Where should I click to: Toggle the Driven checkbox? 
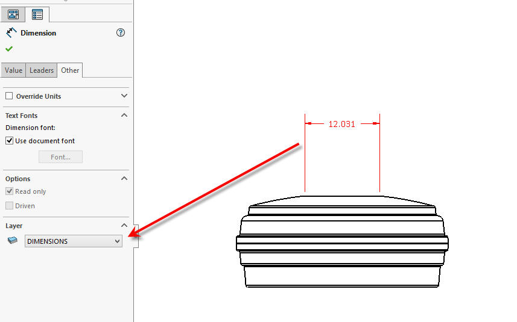(9, 206)
